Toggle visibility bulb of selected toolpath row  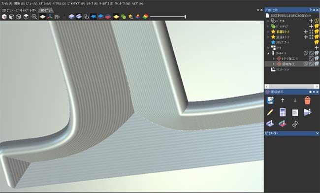click(x=317, y=64)
